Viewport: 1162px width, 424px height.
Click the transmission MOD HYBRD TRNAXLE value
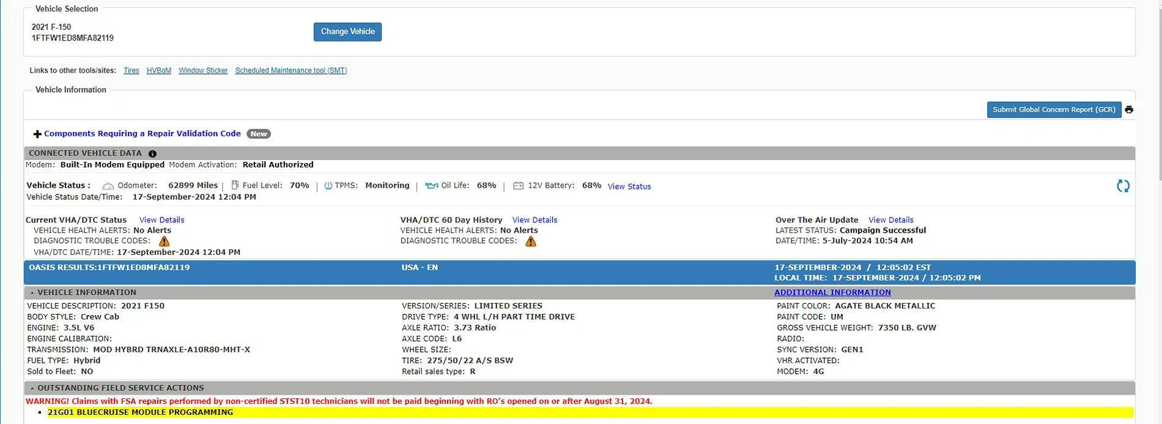pos(171,350)
